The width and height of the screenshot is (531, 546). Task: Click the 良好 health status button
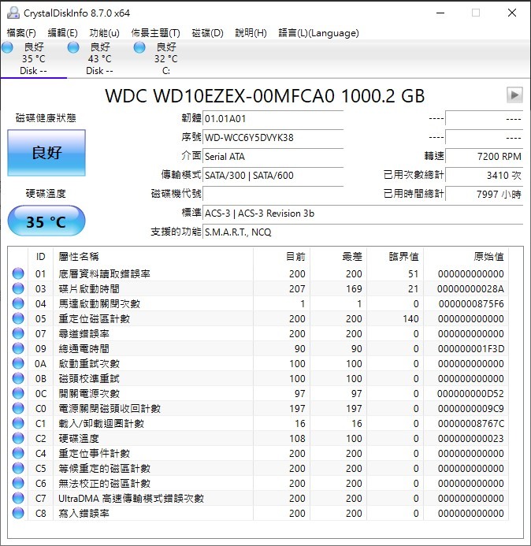pos(46,153)
